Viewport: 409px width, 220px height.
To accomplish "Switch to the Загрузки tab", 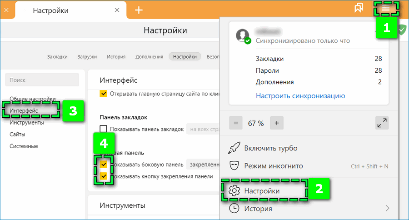I will tap(87, 57).
